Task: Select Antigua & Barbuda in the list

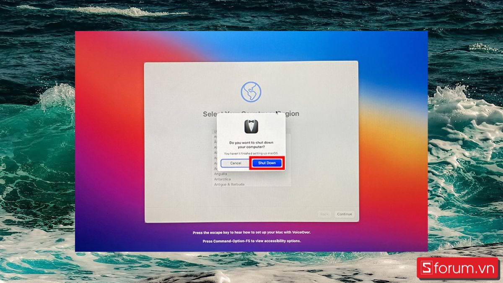Action: coord(230,184)
